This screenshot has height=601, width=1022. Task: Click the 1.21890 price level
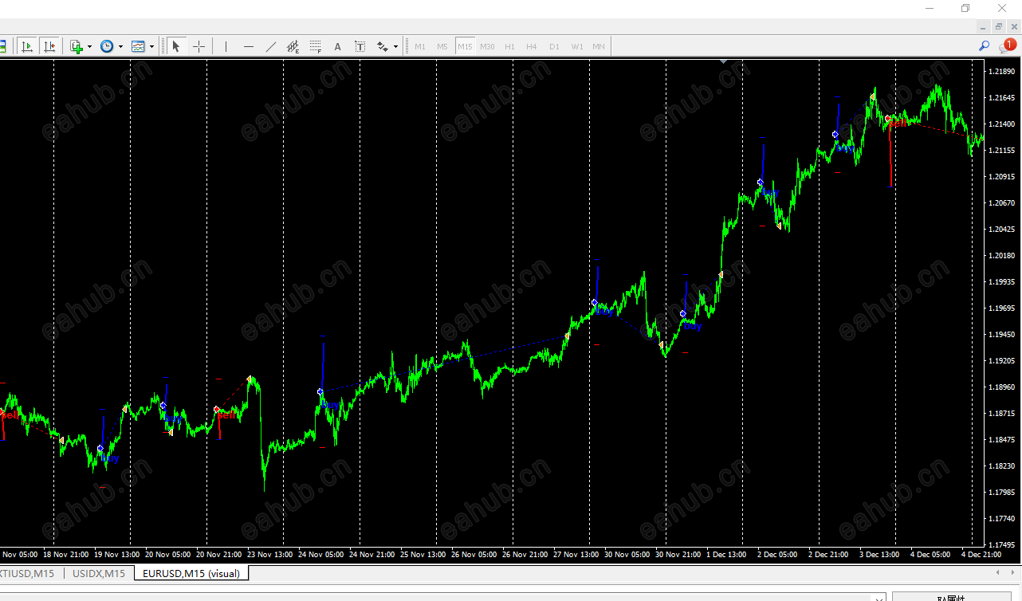tap(1000, 72)
